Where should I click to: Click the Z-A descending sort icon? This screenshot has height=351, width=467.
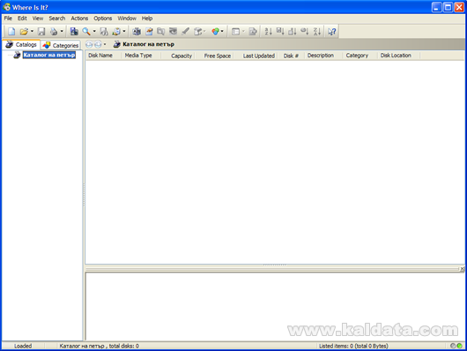coord(317,32)
